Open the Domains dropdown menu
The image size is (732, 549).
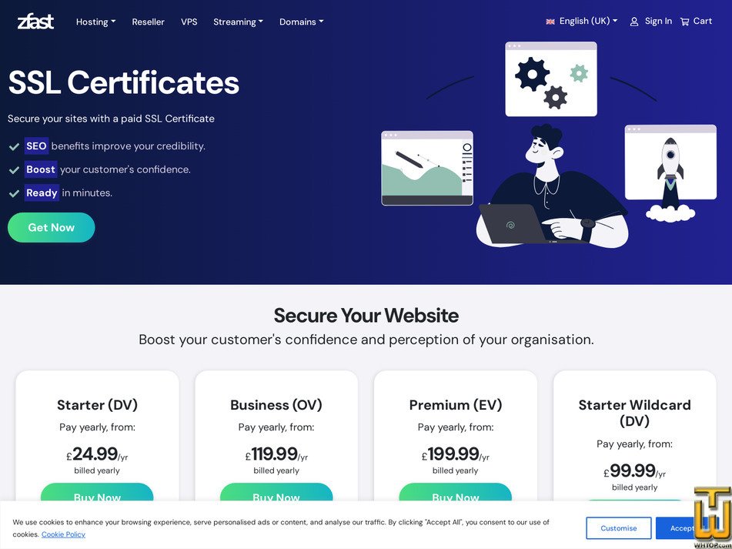click(x=301, y=22)
